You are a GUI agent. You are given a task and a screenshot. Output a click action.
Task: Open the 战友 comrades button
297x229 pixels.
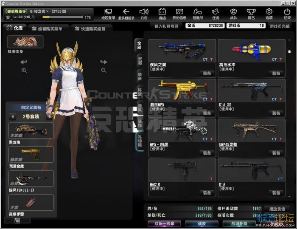click(202, 223)
